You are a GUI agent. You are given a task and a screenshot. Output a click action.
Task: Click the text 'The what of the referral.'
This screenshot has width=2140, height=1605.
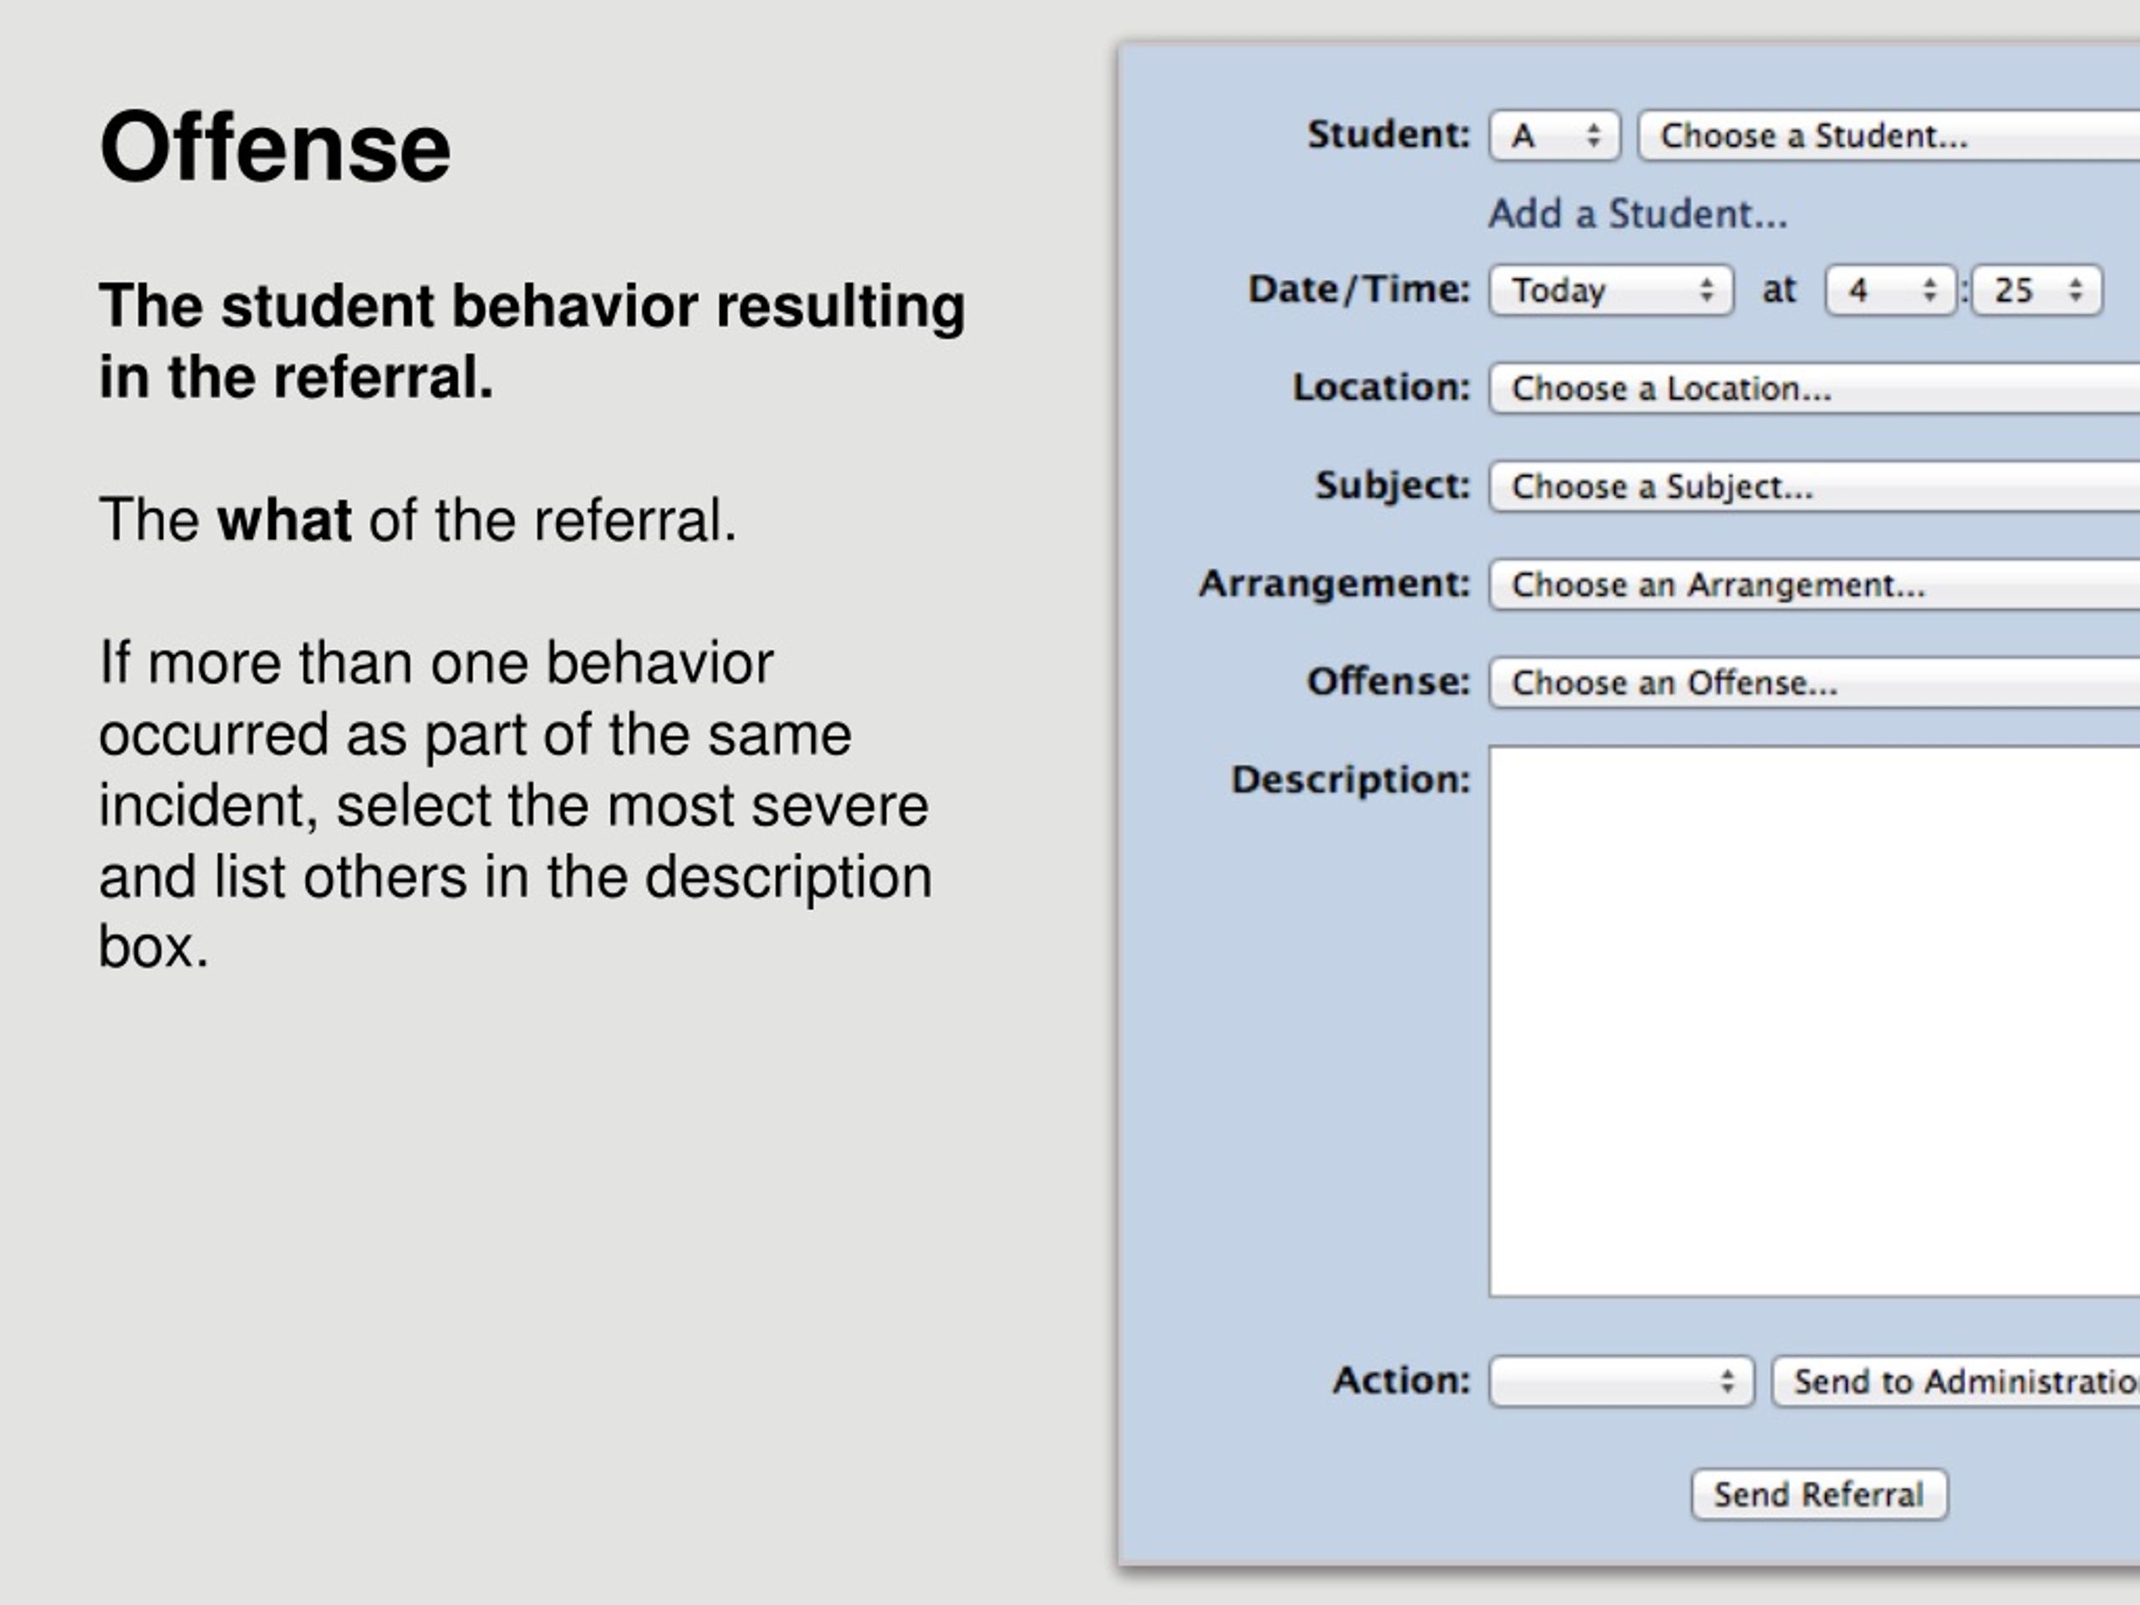tap(418, 519)
